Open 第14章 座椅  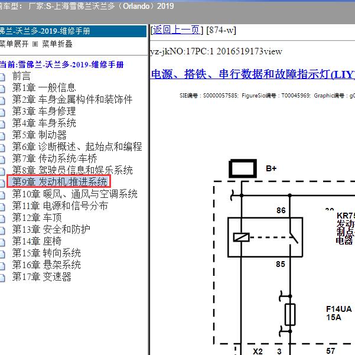37,241
